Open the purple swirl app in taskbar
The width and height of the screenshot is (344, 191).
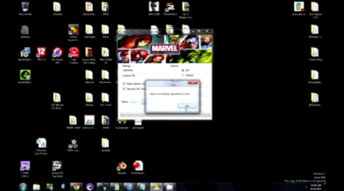point(90,187)
